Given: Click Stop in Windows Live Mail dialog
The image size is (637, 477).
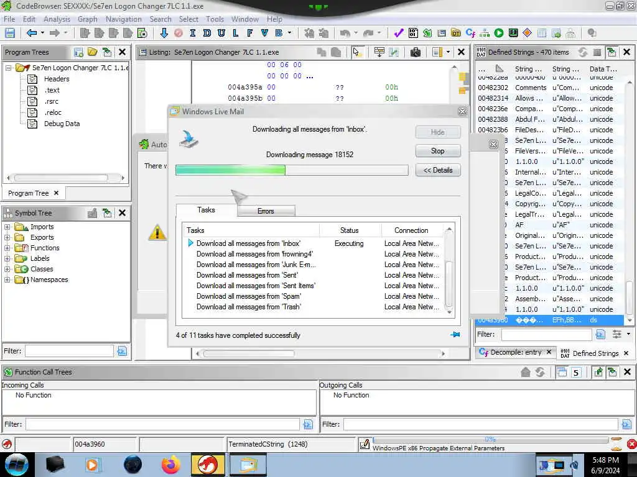Looking at the screenshot, I should pos(438,151).
